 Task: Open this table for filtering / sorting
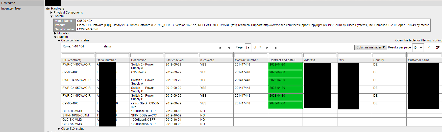click(x=419, y=40)
